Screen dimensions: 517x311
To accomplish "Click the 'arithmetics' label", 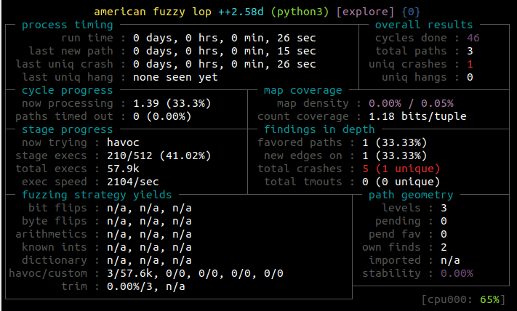I will [51, 234].
